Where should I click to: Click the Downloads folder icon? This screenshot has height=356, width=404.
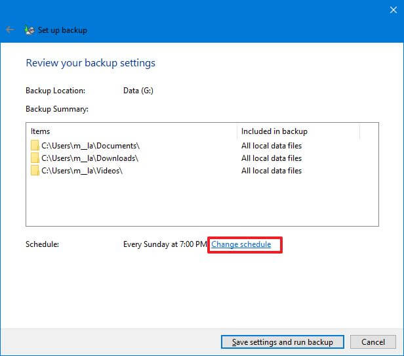[x=35, y=158]
